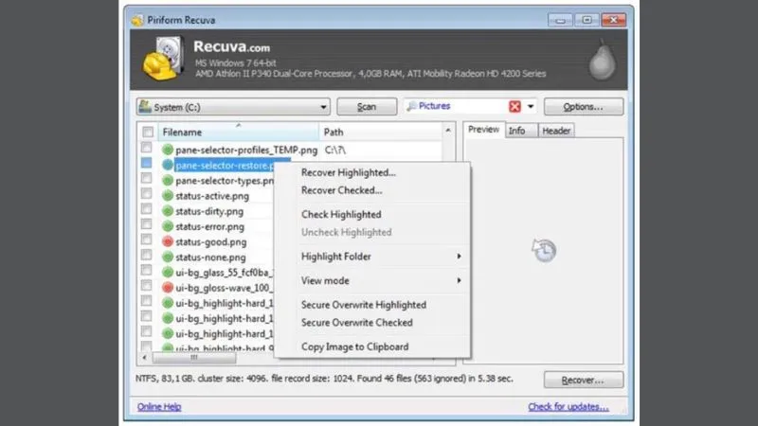This screenshot has height=426, width=758.
Task: Sort list by Filename column header
Action: pos(239,132)
